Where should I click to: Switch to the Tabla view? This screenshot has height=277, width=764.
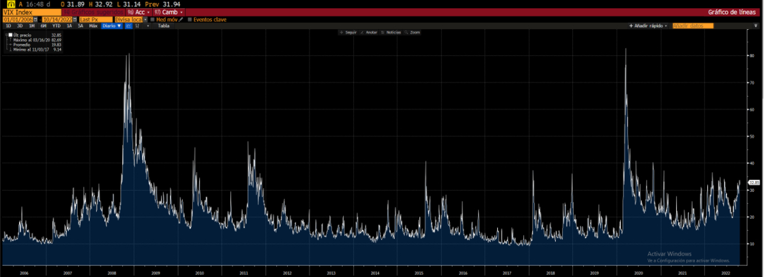(164, 26)
